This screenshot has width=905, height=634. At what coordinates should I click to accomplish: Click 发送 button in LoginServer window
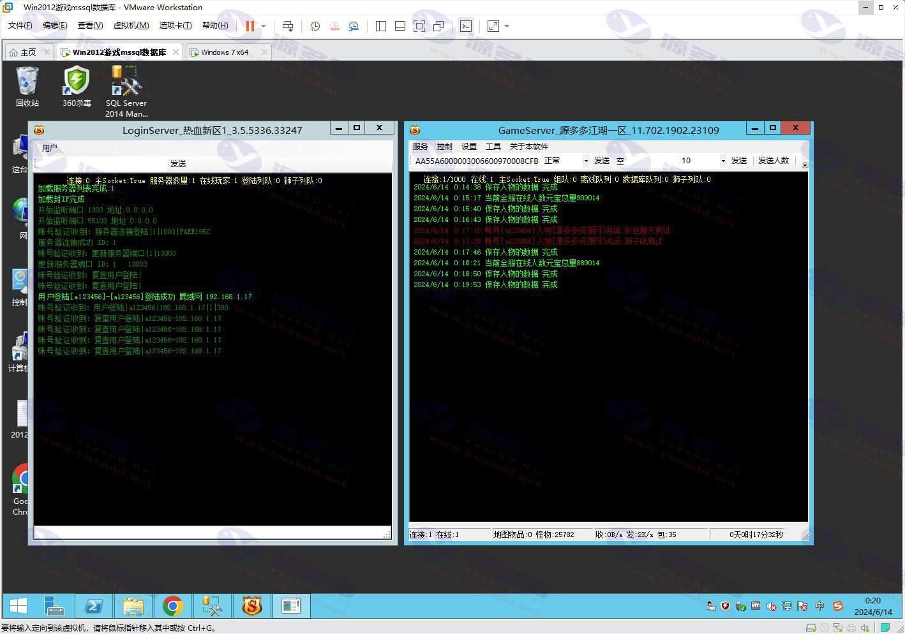coord(178,164)
